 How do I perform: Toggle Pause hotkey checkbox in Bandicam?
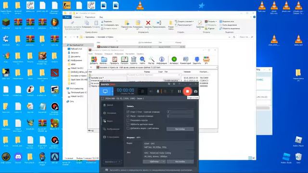click(x=128, y=116)
